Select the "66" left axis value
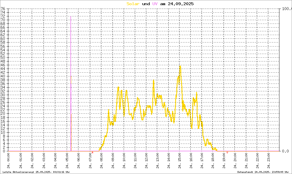This screenshot has height=174, width=292. 3,28
